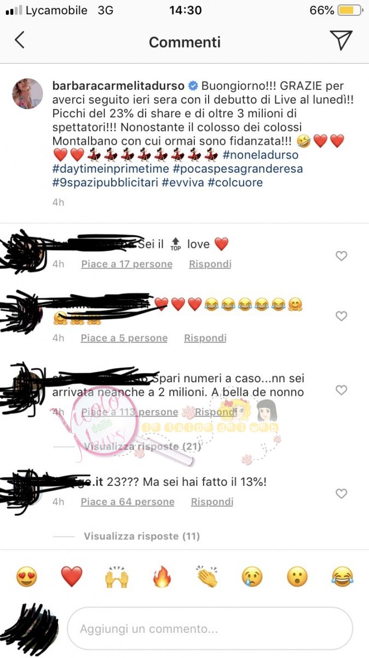
Task: Like the '23??? Ma sei hai fatto' comment
Action: click(341, 494)
